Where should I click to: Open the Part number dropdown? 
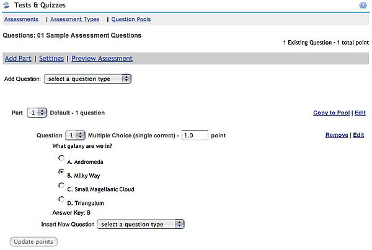(x=37, y=113)
